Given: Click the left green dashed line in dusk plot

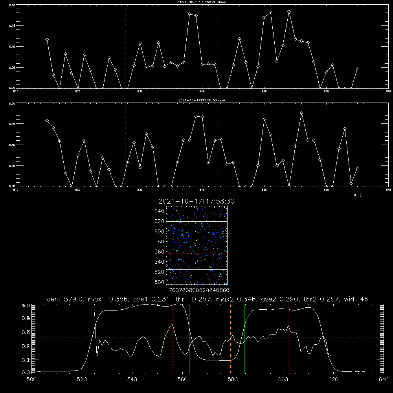Looking at the screenshot, I should [125, 145].
